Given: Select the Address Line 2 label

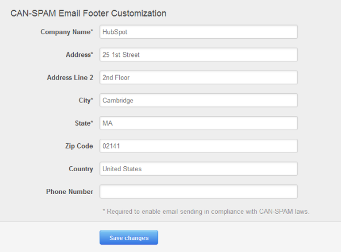Looking at the screenshot, I should click(x=69, y=77).
